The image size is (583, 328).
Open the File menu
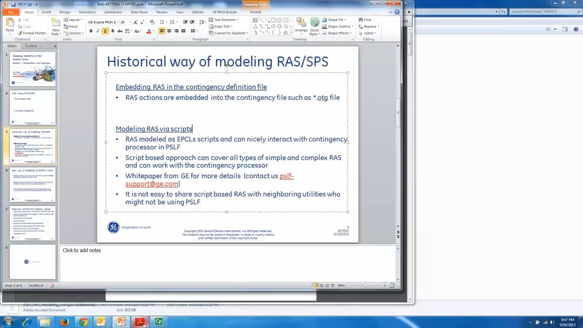click(11, 12)
